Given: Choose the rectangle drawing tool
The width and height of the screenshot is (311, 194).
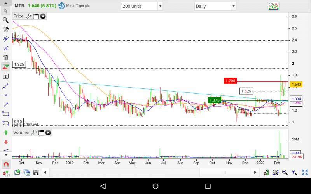Looking at the screenshot, I should click(x=6, y=114).
